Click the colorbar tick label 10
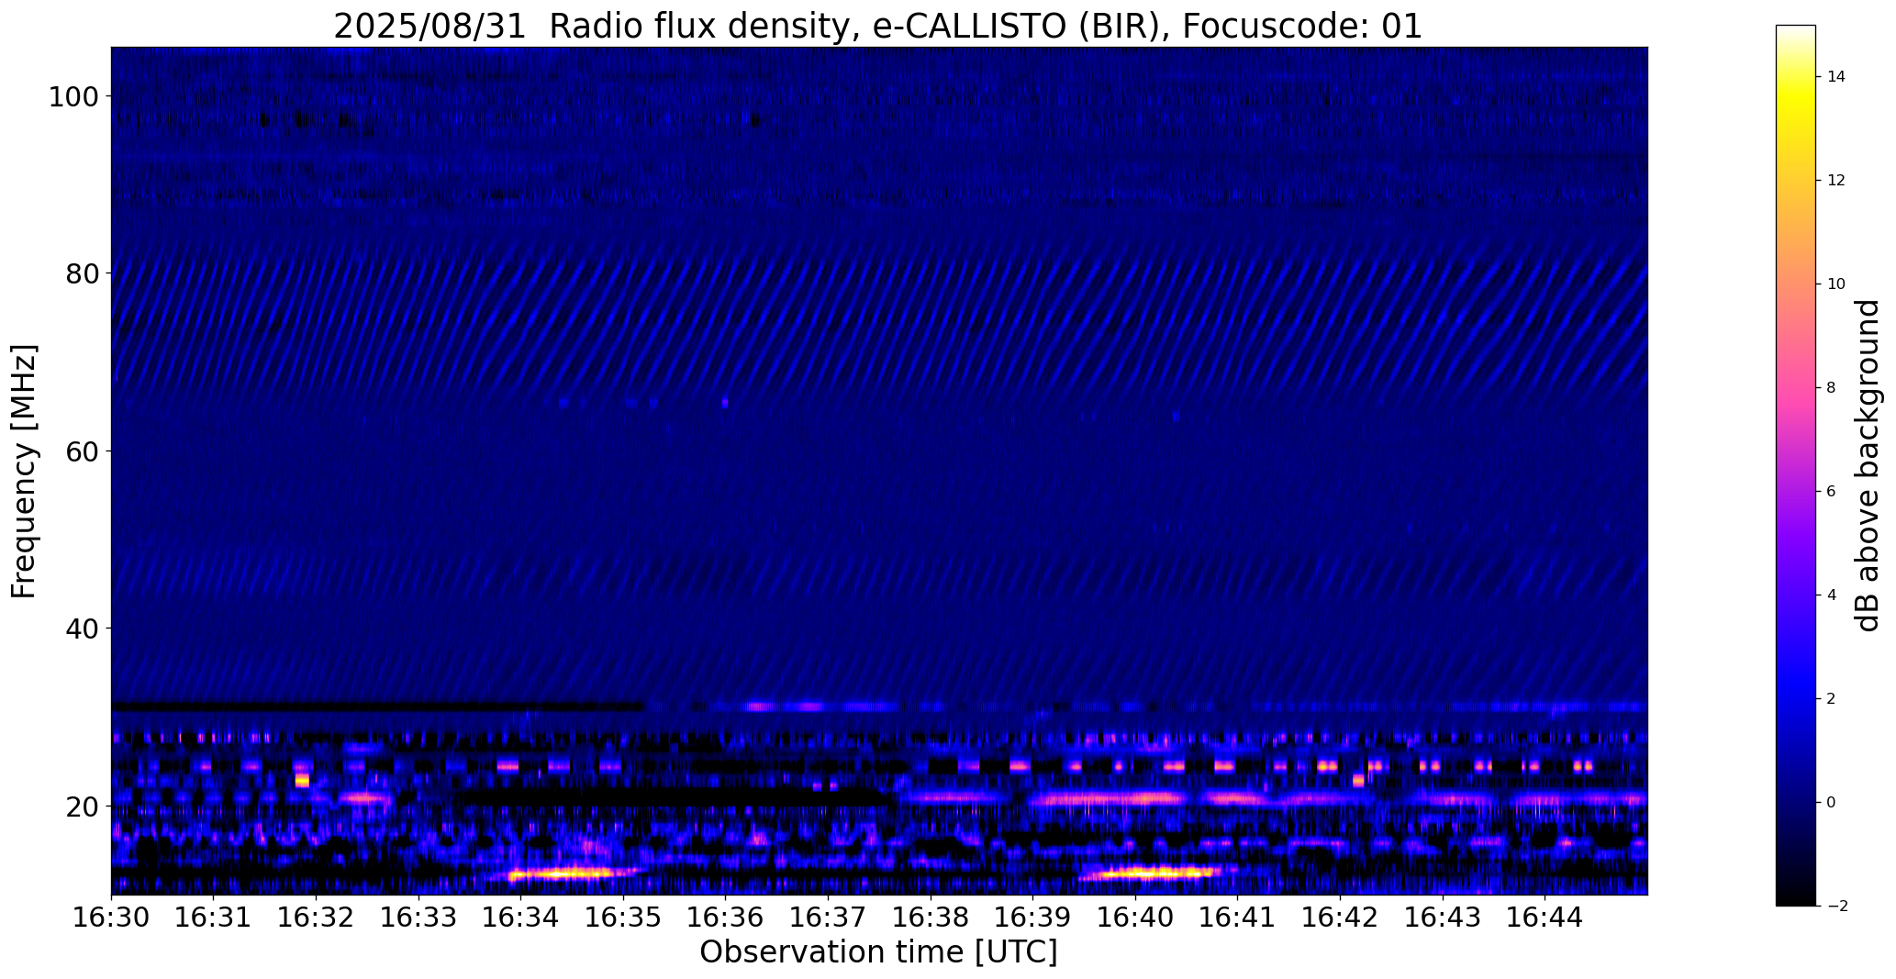This screenshot has height=979, width=1896. 1836,284
